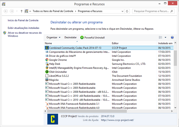This screenshot has height=127, width=179.
Task: Click Programas e Recursos breadcrumb
Action: pos(90,11)
